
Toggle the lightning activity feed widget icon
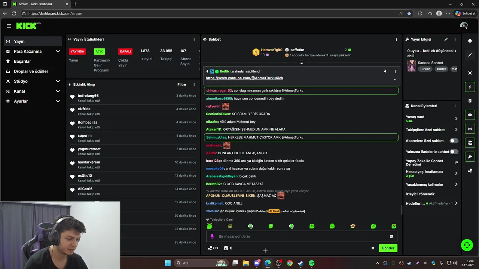pyautogui.click(x=470, y=87)
